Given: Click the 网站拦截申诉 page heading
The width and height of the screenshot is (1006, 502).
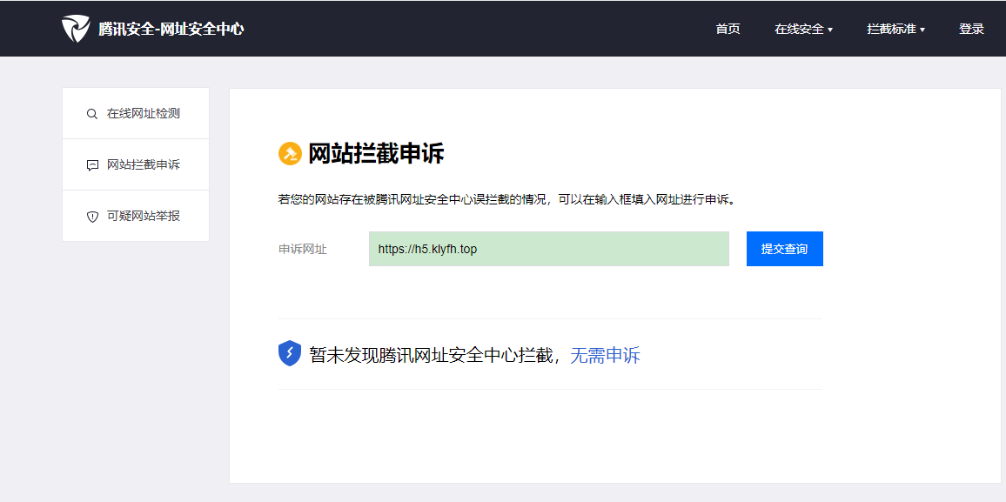Looking at the screenshot, I should (x=376, y=154).
